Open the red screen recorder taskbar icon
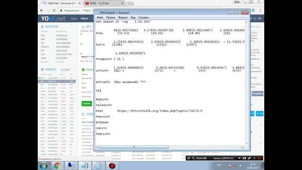The height and width of the screenshot is (170, 302). click(x=112, y=166)
